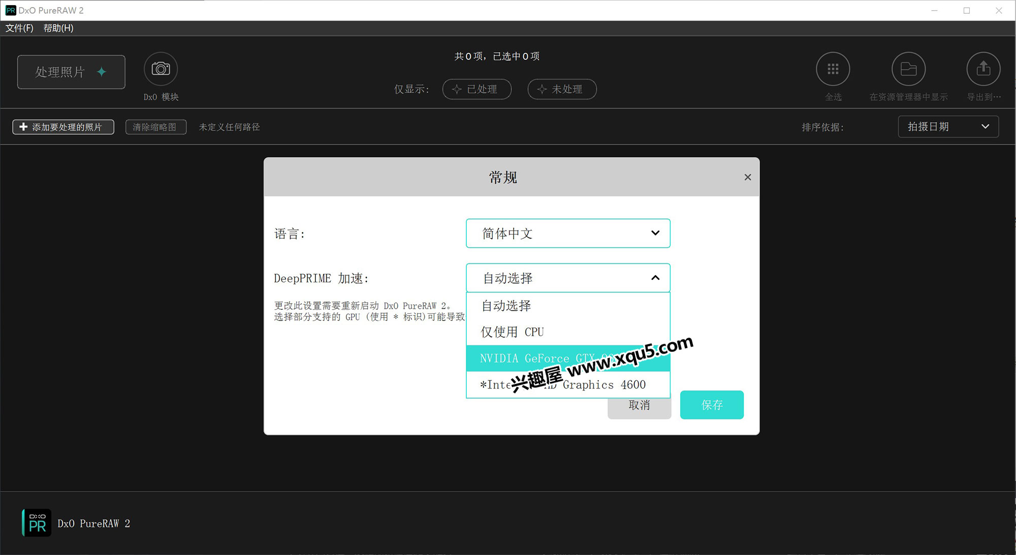This screenshot has width=1016, height=555.
Task: Click the 未定义任何路径 path text
Action: click(229, 127)
